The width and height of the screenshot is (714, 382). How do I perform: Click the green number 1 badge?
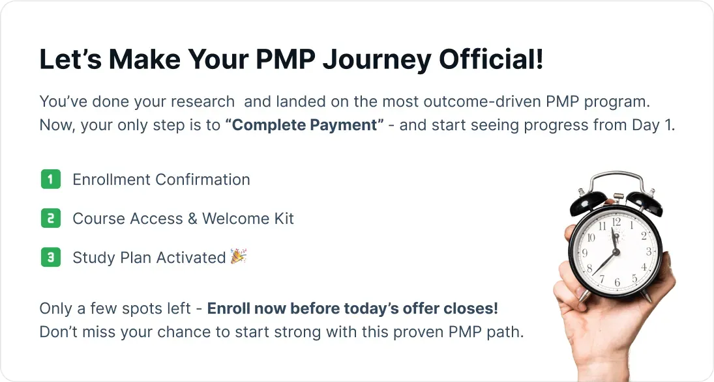(51, 179)
